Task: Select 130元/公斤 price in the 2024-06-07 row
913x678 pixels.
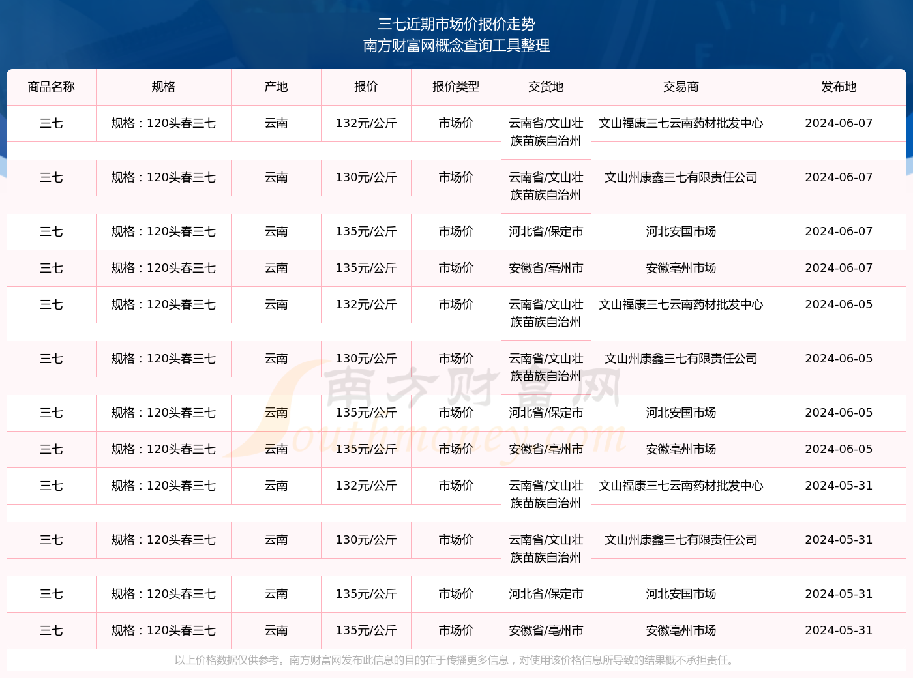Action: [367, 177]
